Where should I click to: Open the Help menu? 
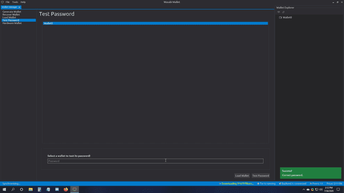[x=23, y=2]
